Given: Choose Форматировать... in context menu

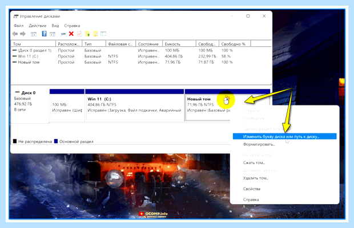Looking at the screenshot, I should coord(259,144).
